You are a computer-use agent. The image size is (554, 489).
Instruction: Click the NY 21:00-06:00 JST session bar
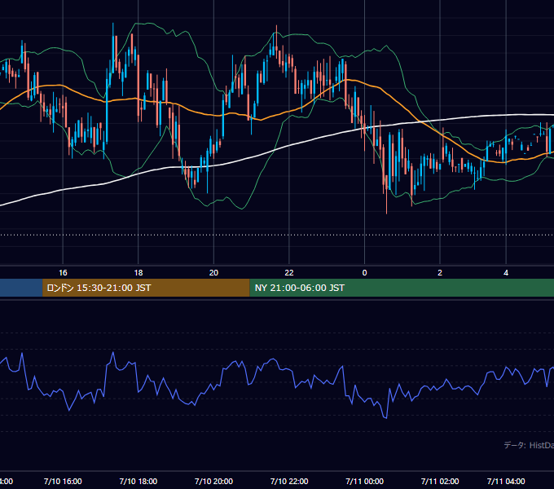[x=402, y=288]
